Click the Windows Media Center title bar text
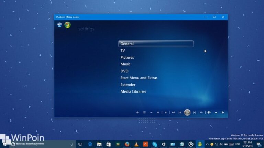264x148 pixels. (67, 17)
